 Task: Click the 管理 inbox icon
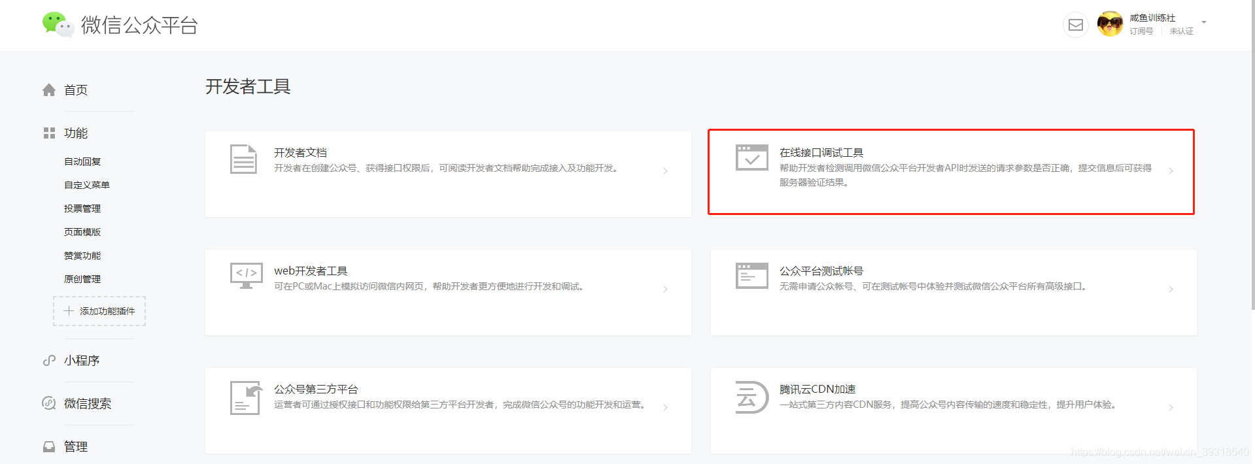[x=49, y=446]
